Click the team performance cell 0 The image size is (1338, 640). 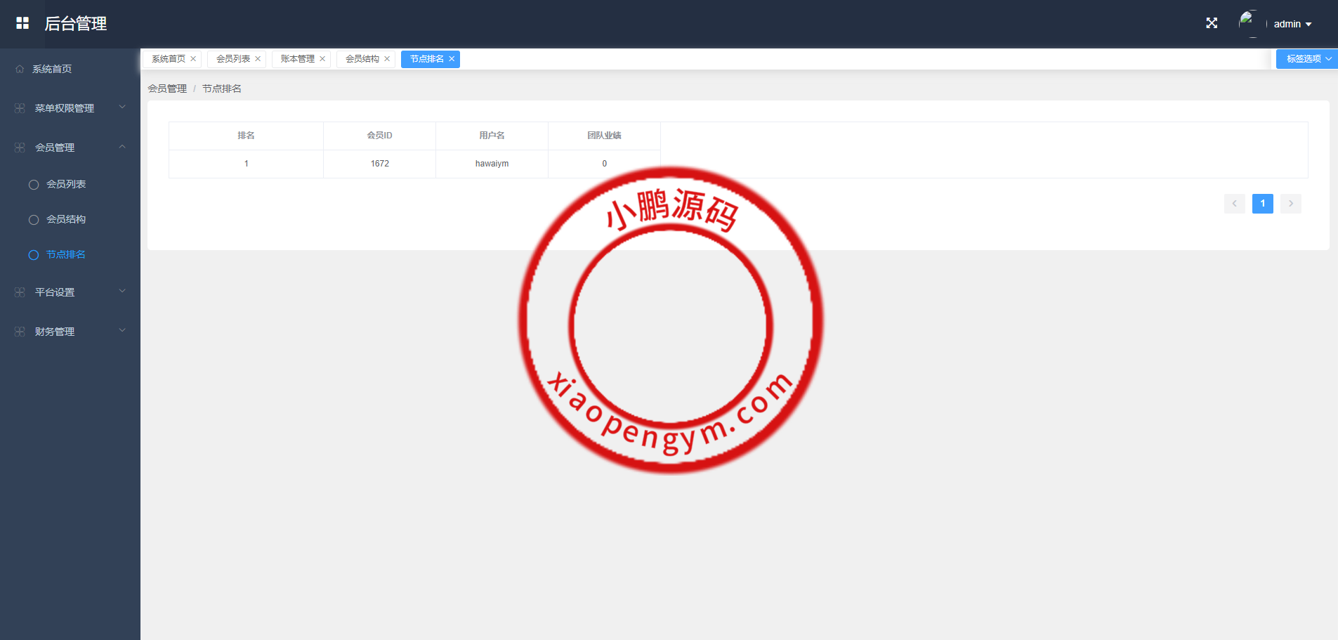pyautogui.click(x=604, y=164)
